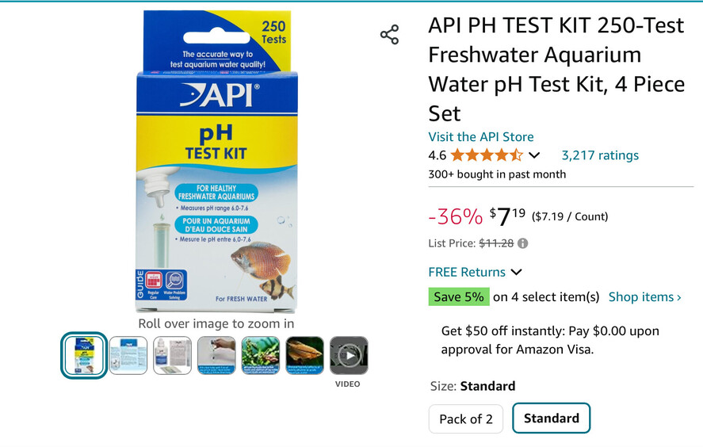Play the product video thumbnail

[349, 356]
